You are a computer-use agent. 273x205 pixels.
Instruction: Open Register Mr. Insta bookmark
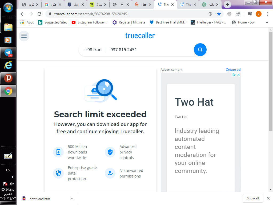tap(129, 22)
